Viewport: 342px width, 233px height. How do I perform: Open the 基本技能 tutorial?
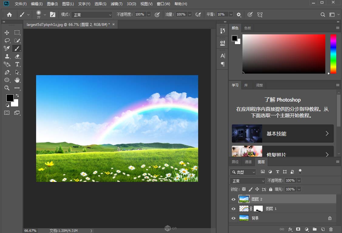click(283, 134)
